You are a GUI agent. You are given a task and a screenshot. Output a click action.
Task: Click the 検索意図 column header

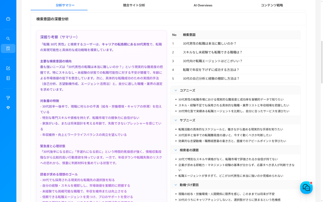coord(189,35)
